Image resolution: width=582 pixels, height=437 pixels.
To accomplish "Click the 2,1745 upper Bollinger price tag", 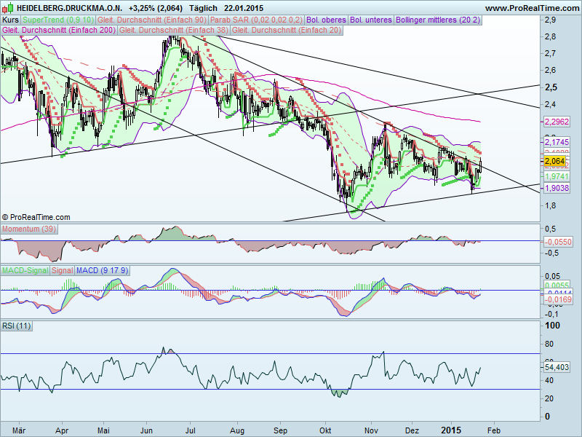I will click(x=557, y=142).
